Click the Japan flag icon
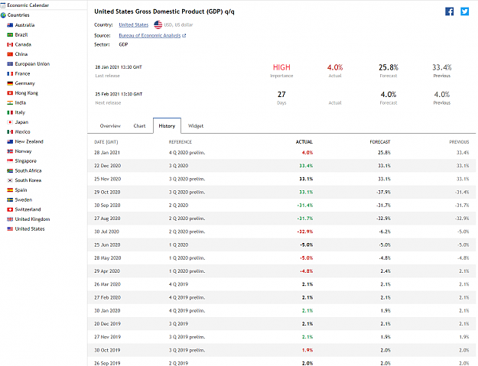This screenshot has width=478, height=366. (10, 122)
